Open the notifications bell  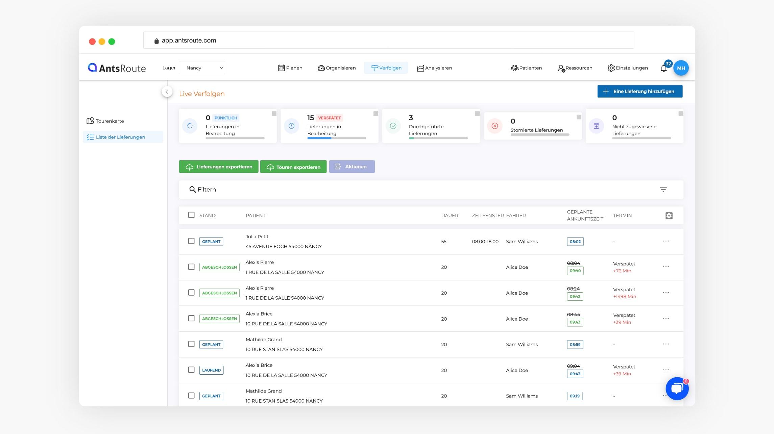[664, 68]
